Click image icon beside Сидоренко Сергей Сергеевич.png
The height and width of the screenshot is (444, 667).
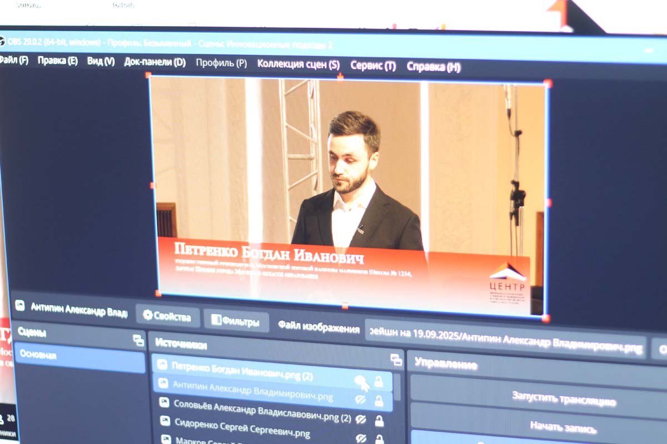(165, 421)
